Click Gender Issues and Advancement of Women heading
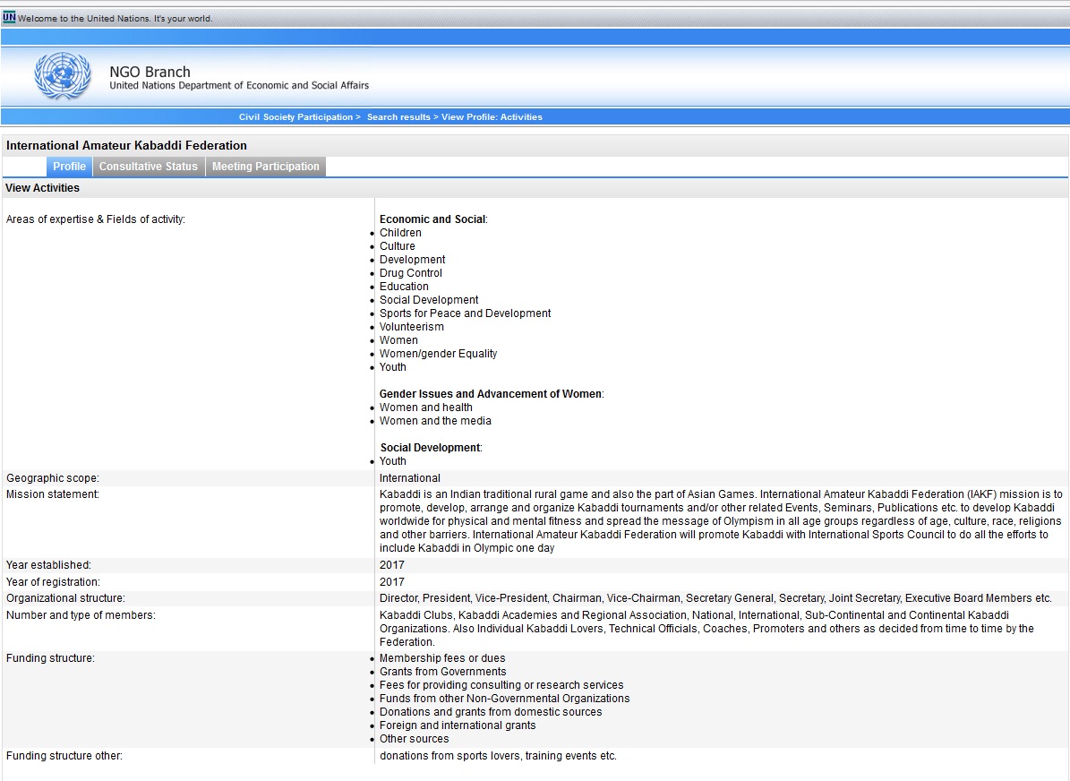The width and height of the screenshot is (1070, 781). (x=491, y=394)
